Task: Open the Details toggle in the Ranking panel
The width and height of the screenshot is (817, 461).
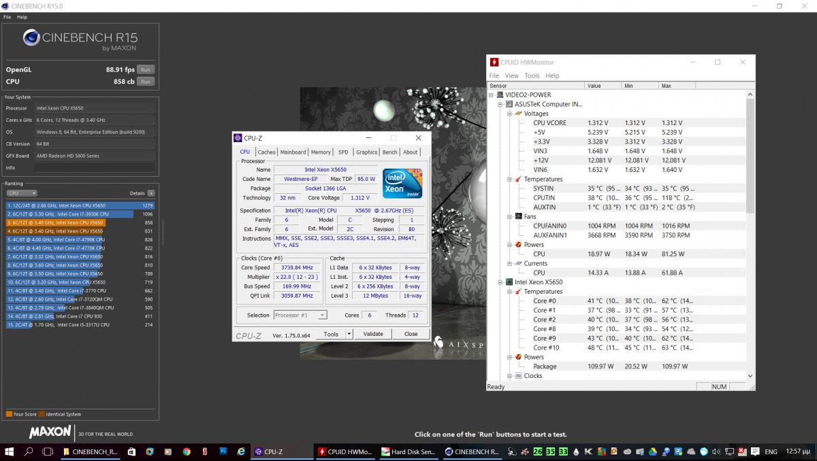Action: click(x=151, y=193)
